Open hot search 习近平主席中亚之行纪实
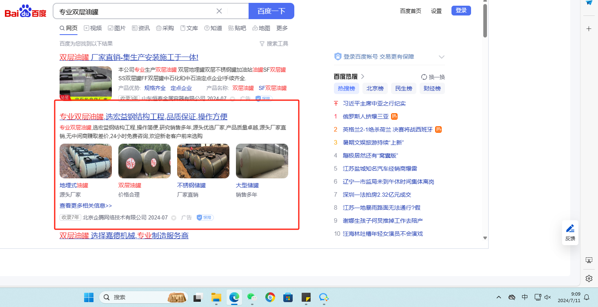The width and height of the screenshot is (598, 307). click(374, 103)
